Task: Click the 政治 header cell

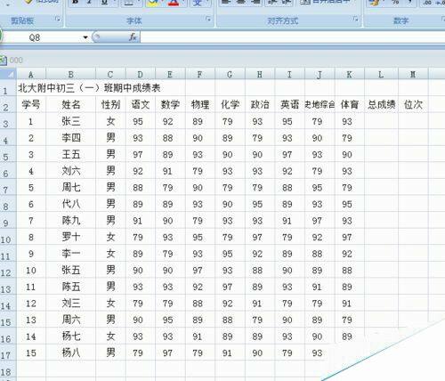Action: (260, 105)
